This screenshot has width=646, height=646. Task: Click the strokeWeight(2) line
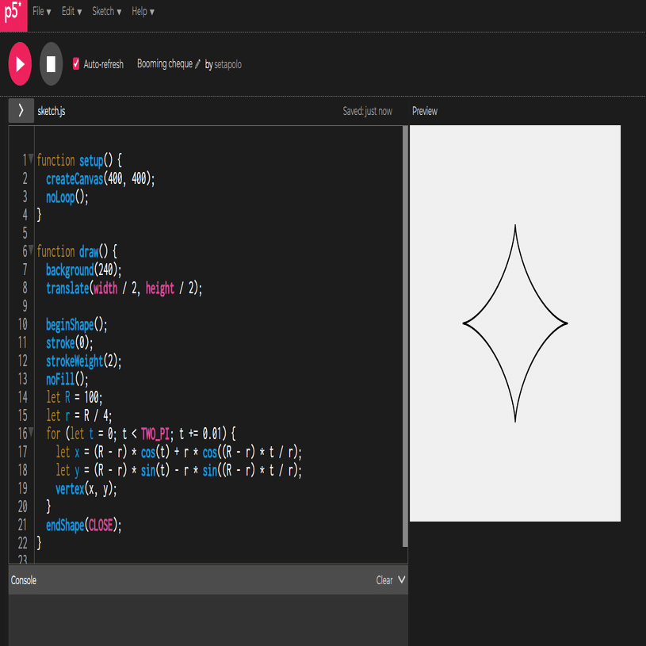(84, 361)
